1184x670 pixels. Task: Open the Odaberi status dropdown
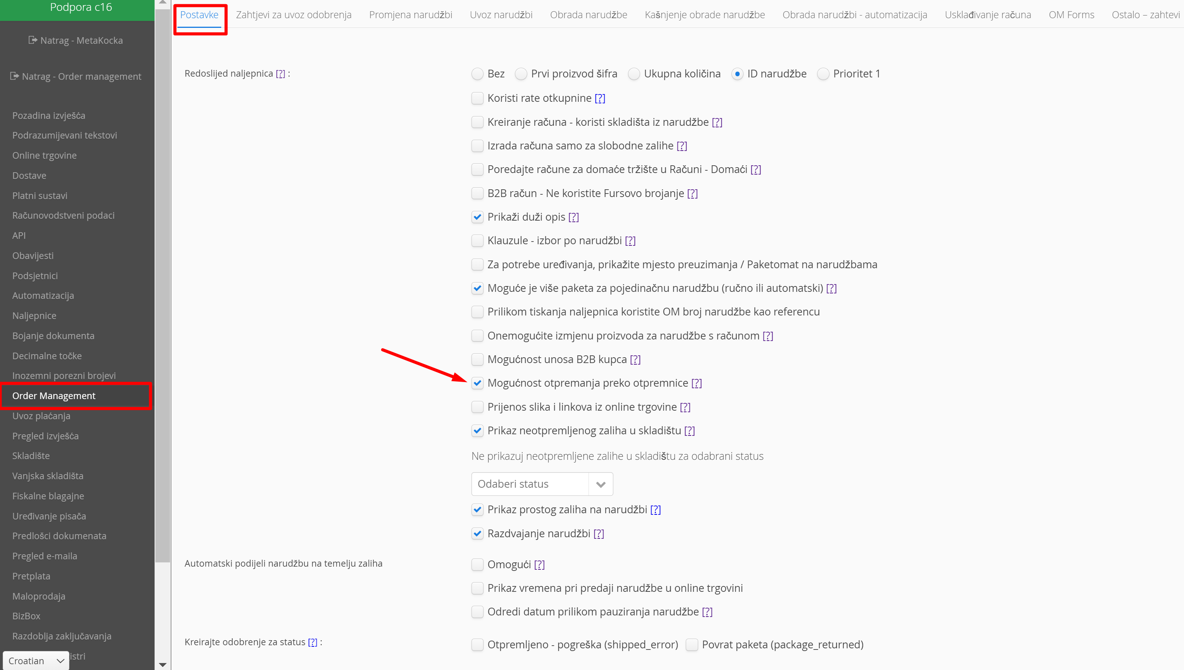[542, 484]
